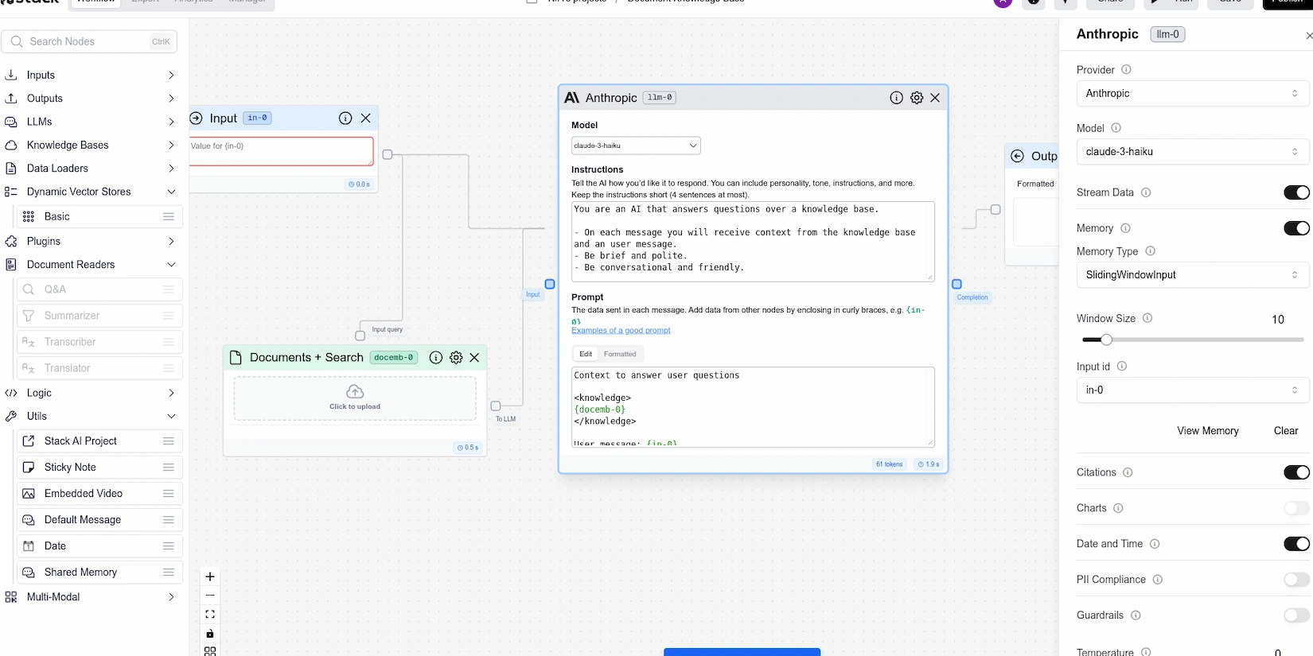The image size is (1313, 656).
Task: Open settings gear on Anthropic node
Action: coord(917,98)
